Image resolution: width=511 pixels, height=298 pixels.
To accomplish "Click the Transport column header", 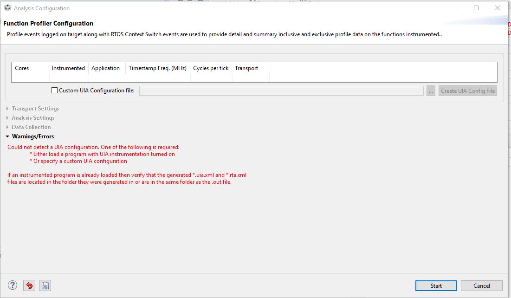I will pyautogui.click(x=246, y=68).
